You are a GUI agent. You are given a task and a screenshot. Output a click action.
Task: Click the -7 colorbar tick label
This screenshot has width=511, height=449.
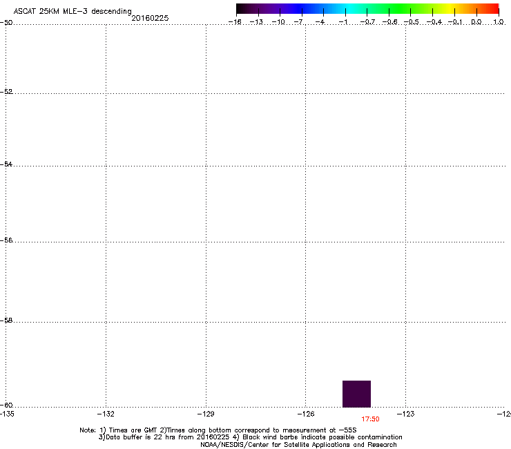[300, 22]
